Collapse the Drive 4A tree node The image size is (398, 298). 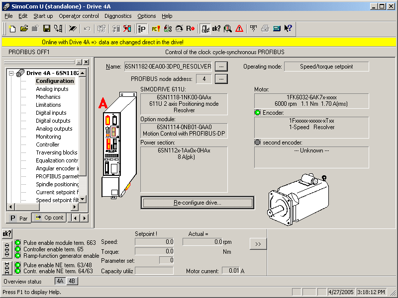[x=11, y=73]
